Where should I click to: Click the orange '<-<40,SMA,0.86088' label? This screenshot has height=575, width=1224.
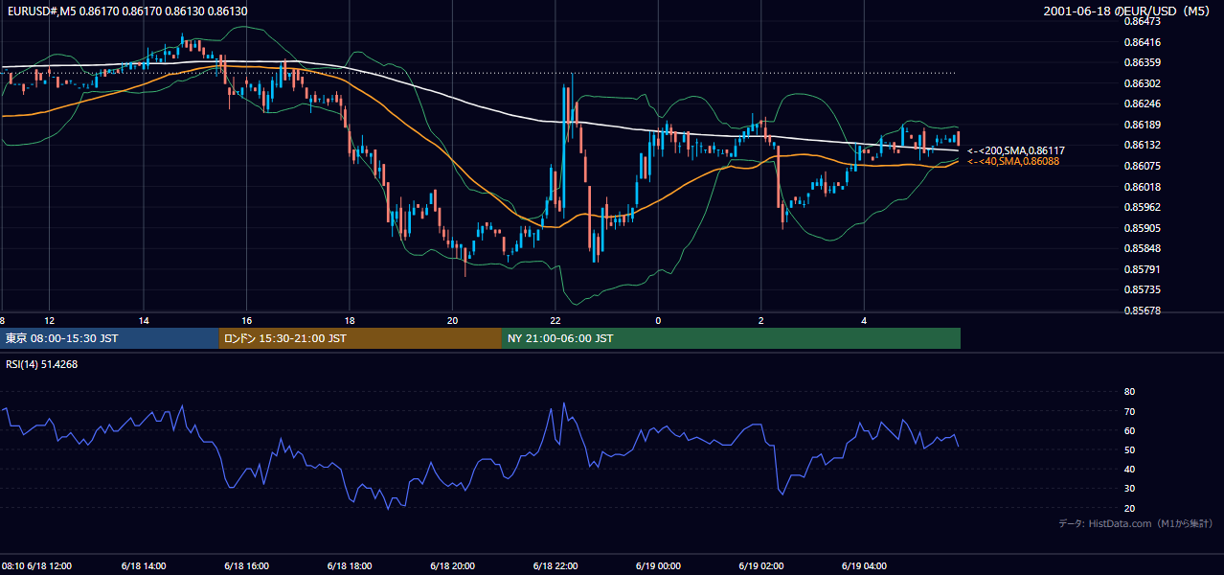click(1013, 161)
